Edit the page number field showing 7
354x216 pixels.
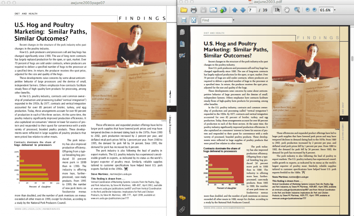coord(252,10)
